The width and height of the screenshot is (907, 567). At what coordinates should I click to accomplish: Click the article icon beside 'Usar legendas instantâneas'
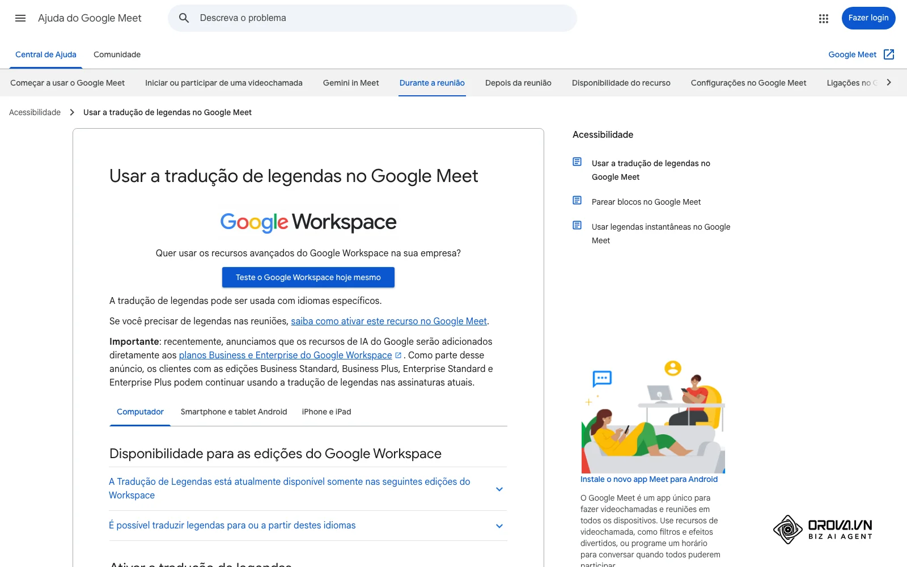point(577,226)
